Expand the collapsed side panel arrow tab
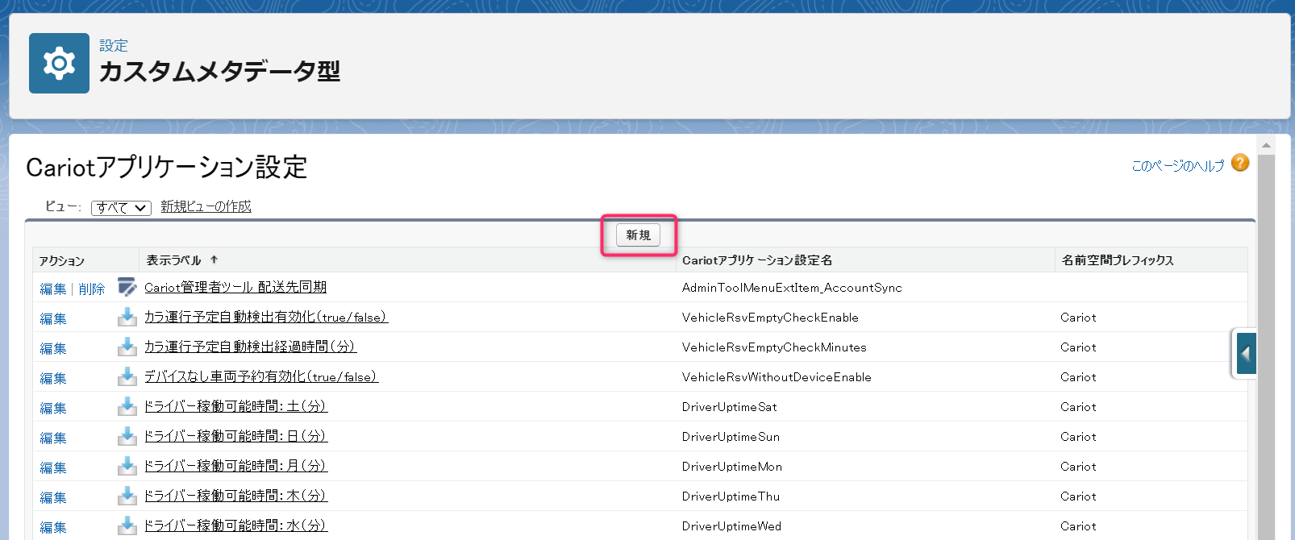1295x540 pixels. (x=1246, y=353)
